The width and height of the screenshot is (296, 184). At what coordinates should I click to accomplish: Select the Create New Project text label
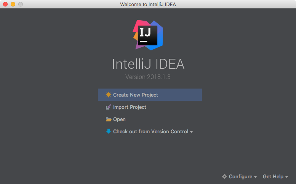click(x=136, y=95)
